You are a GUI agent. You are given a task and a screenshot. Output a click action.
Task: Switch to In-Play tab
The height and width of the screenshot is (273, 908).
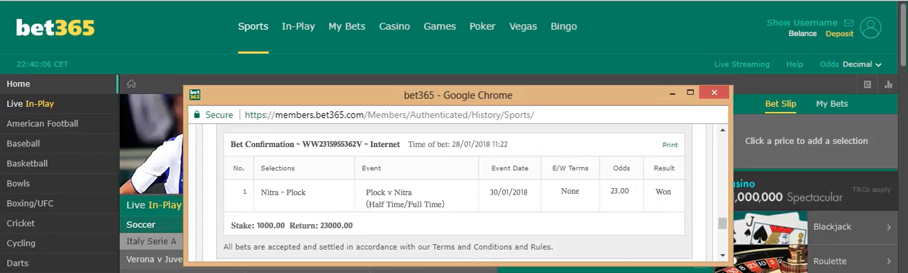coord(298,26)
